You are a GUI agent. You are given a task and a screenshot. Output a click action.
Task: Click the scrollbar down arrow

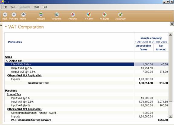[170, 116]
